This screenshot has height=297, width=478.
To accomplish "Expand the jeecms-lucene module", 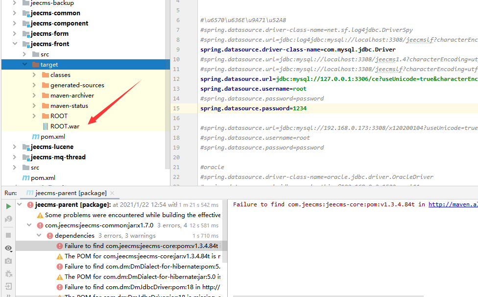I will pyautogui.click(x=15, y=147).
